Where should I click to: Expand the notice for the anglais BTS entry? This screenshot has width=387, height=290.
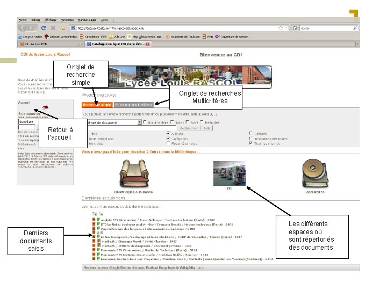[x=94, y=220]
